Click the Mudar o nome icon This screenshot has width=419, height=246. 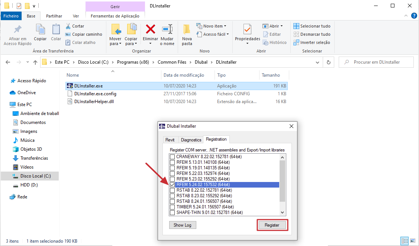(167, 29)
